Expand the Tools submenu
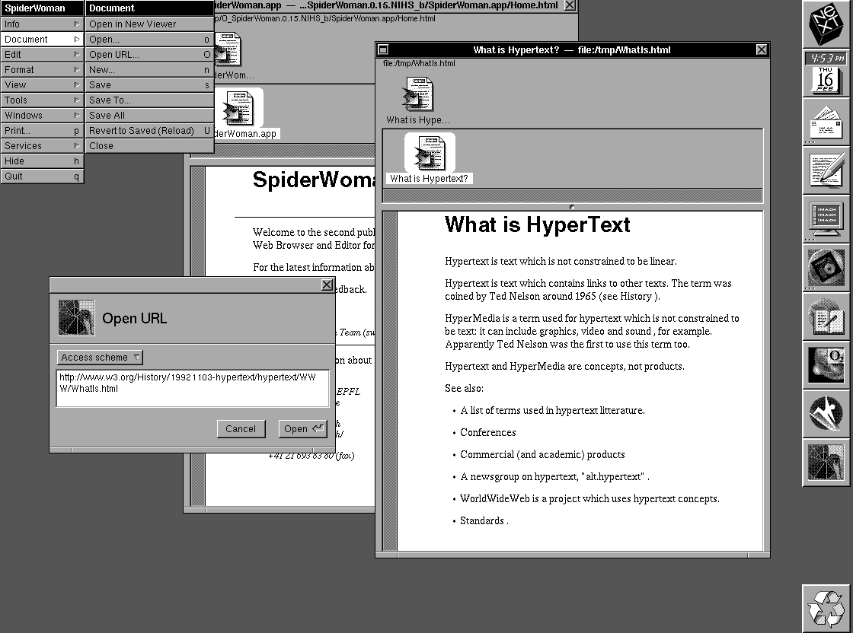Viewport: 853px width, 633px height. 41,100
